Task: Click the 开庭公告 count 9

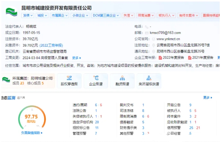Action: [190, 105]
